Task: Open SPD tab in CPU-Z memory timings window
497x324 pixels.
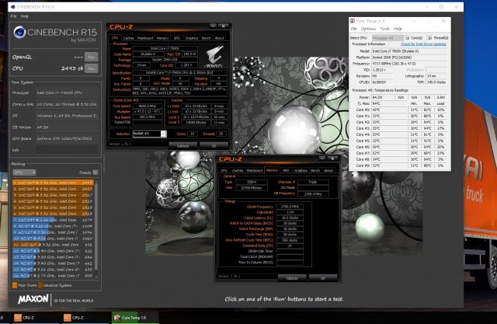Action: click(286, 170)
